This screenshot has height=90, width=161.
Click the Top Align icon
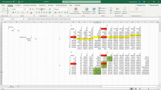point(37,9)
